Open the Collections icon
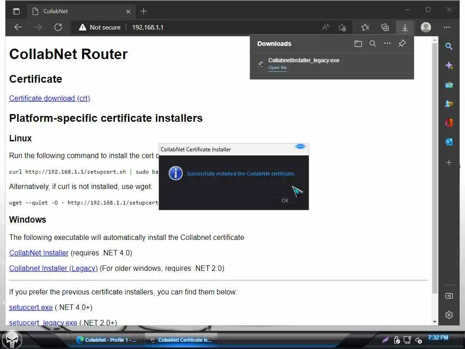This screenshot has height=349, width=465. pyautogui.click(x=385, y=27)
